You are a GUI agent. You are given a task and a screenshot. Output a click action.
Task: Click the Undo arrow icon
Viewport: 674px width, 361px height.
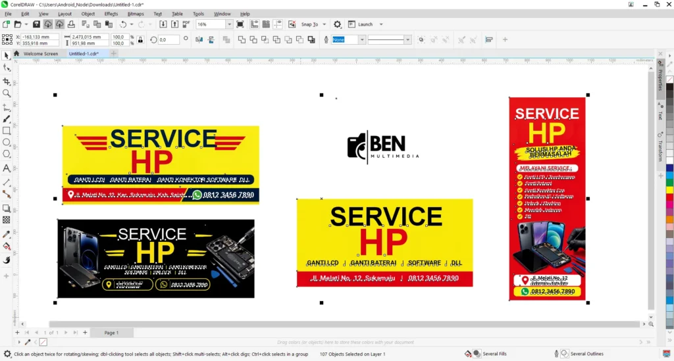pyautogui.click(x=123, y=24)
